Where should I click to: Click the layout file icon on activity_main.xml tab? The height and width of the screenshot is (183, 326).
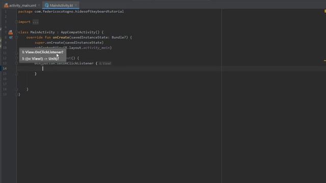6,6
